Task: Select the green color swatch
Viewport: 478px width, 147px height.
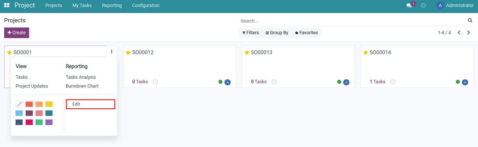Action: tap(39, 122)
